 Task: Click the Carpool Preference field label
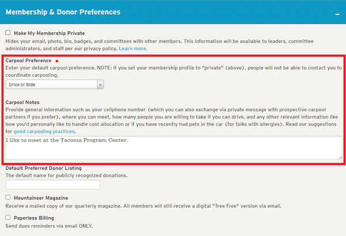coord(29,60)
